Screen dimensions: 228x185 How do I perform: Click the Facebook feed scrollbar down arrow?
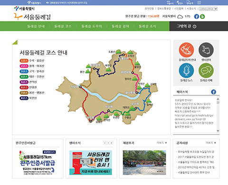tap(218, 130)
